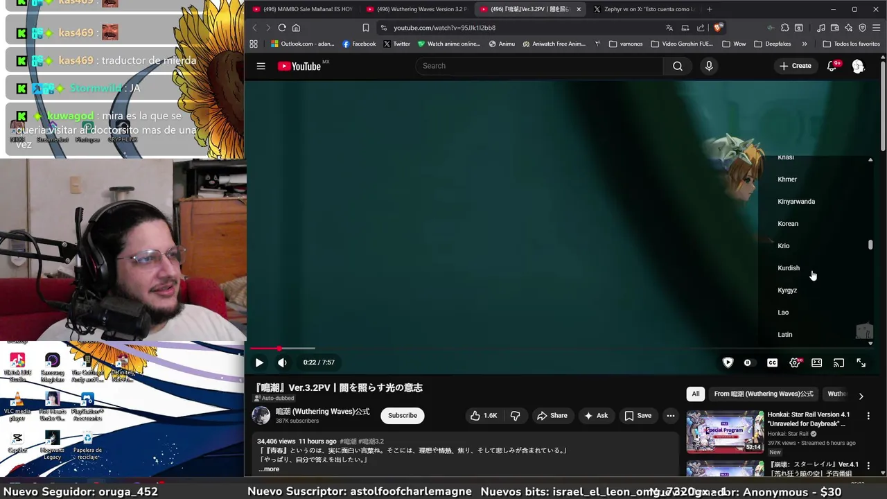Play the YouTube video

click(x=259, y=362)
